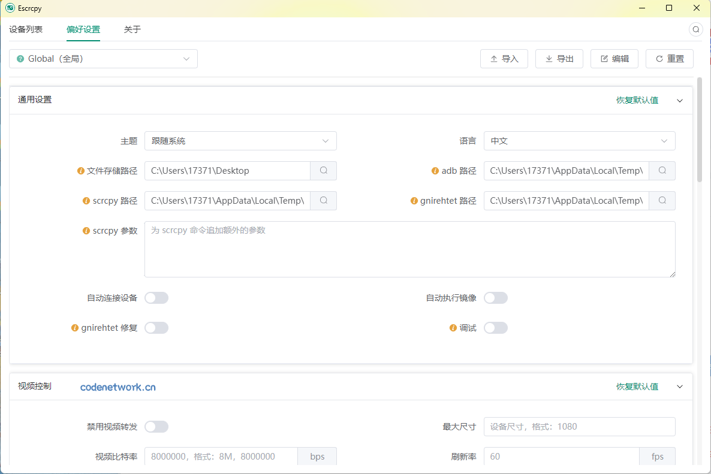Browse for the adb 路径 using the magnifier icon

point(662,170)
